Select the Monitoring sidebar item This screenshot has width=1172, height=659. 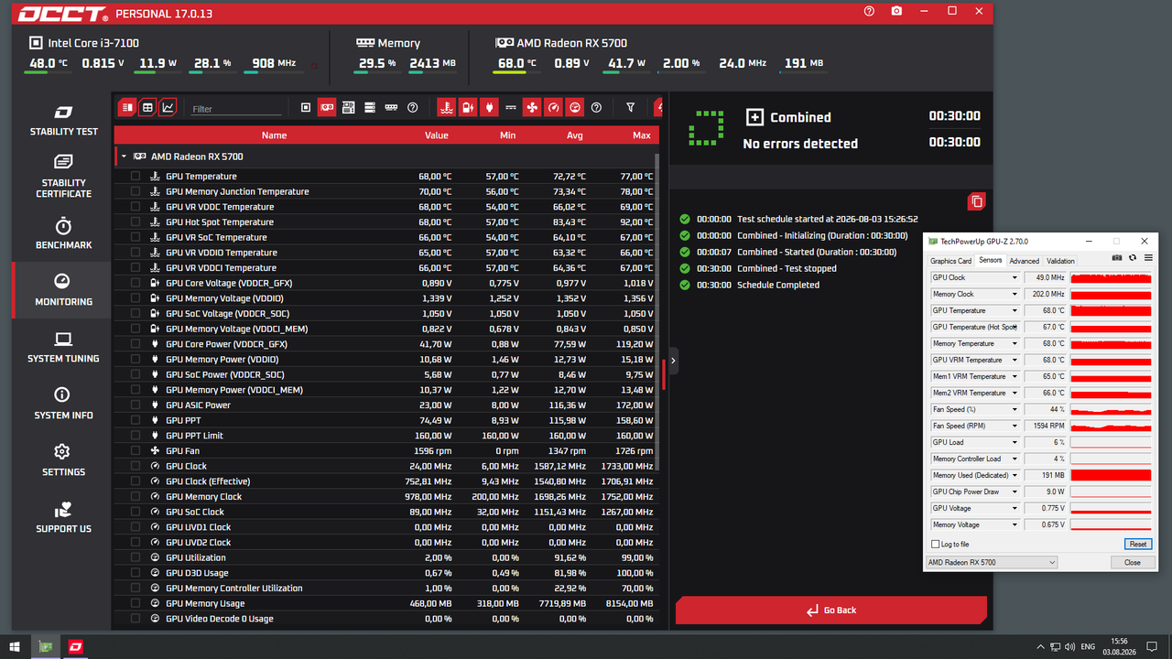coord(63,290)
